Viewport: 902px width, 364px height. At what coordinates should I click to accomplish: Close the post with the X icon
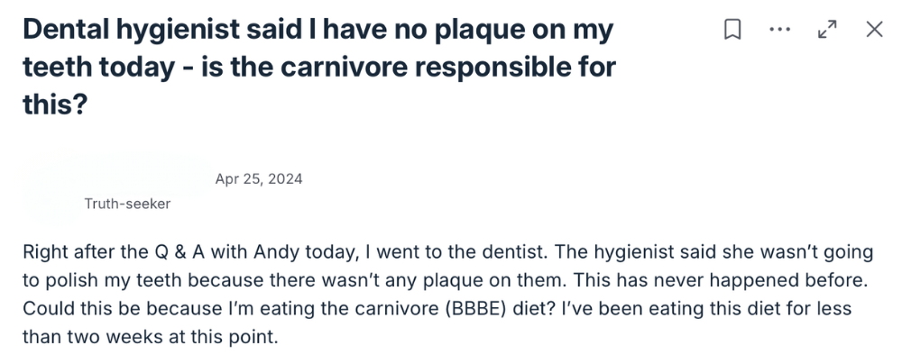873,30
